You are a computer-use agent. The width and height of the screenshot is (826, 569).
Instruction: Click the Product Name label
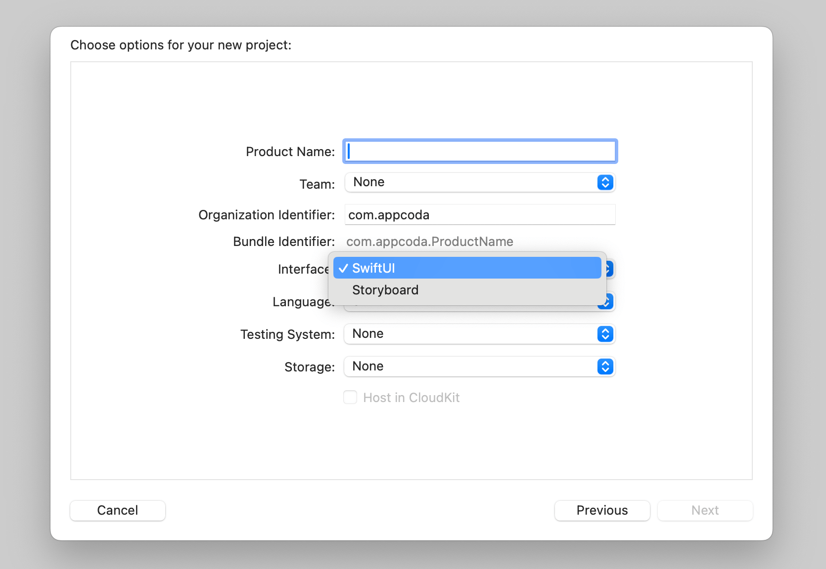pyautogui.click(x=290, y=152)
